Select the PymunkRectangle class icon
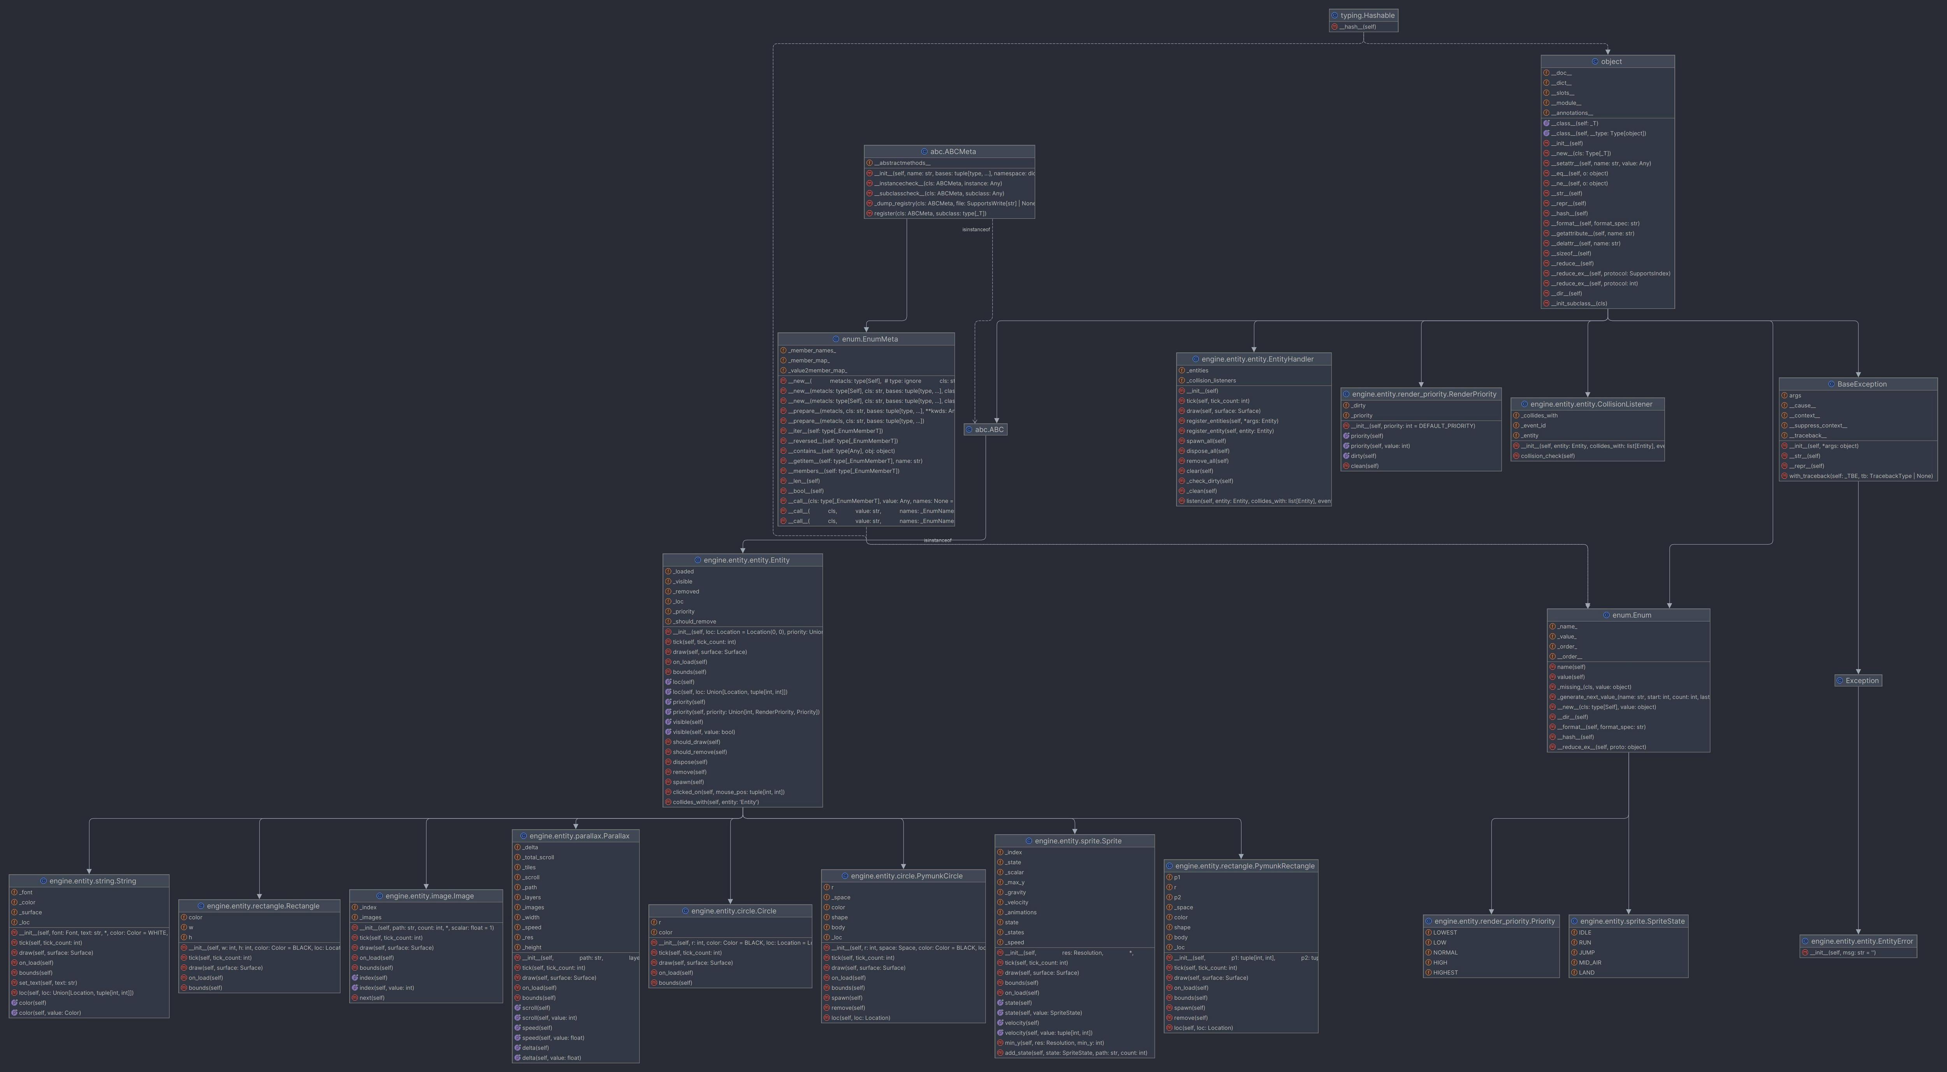 pyautogui.click(x=1169, y=866)
